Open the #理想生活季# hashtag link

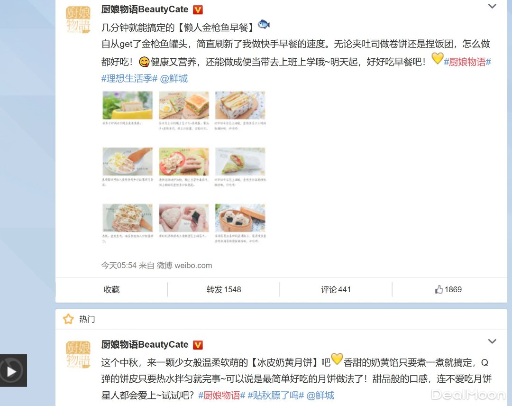coord(129,78)
